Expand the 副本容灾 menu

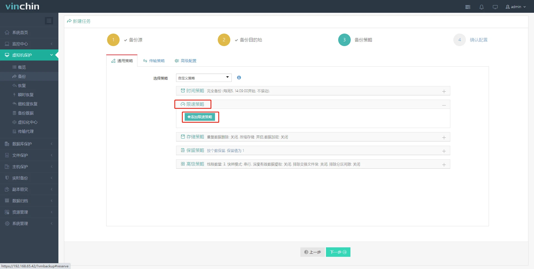(29, 189)
